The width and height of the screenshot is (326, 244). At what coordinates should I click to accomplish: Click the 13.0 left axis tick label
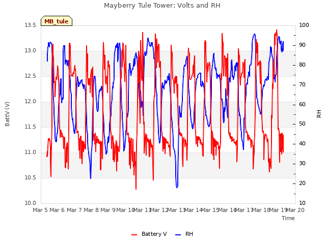tap(31, 51)
